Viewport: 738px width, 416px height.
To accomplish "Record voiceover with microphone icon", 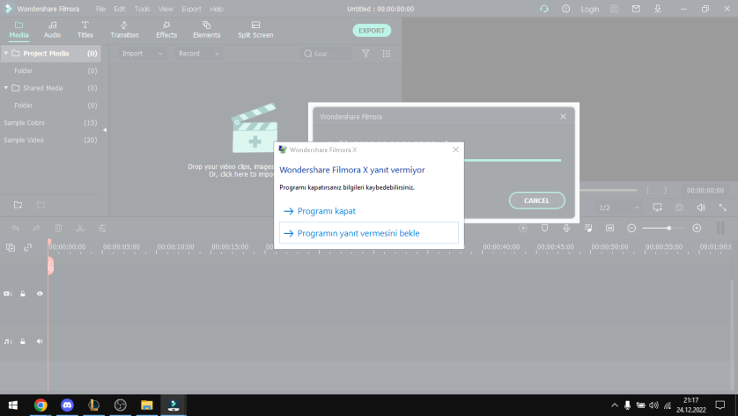I will point(566,228).
